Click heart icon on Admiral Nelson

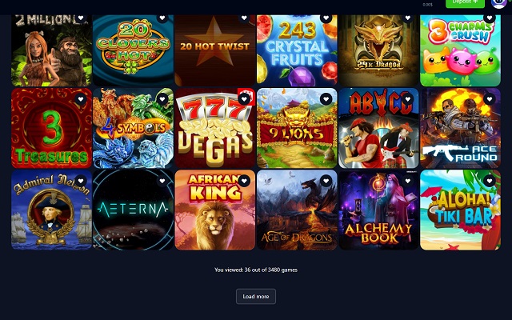(x=81, y=181)
